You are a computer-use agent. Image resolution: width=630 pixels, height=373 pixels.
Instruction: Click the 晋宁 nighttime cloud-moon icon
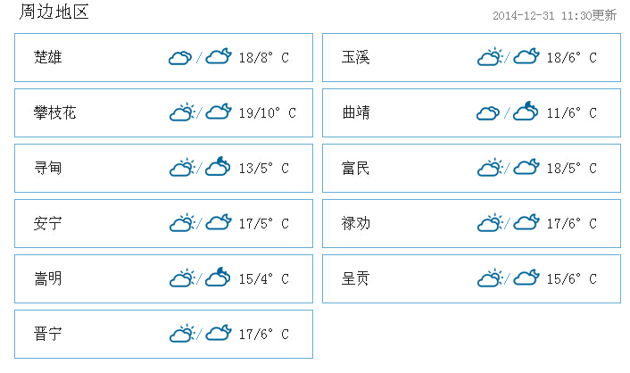(219, 333)
